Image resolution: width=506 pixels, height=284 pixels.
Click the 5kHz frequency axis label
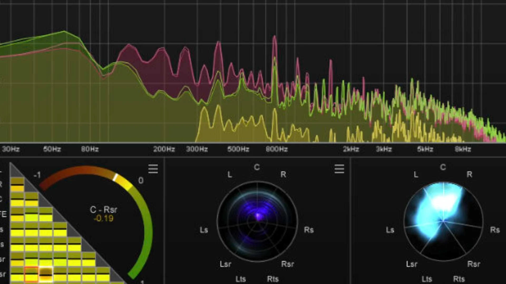[x=425, y=149]
